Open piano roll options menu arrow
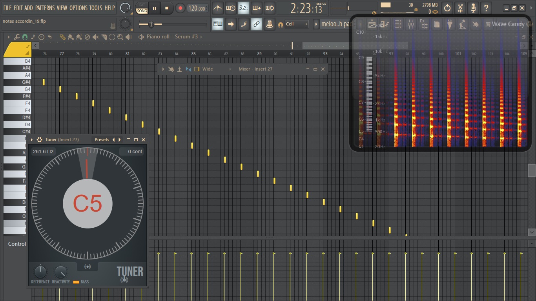Viewport: 536px width, 301px height. (9, 37)
